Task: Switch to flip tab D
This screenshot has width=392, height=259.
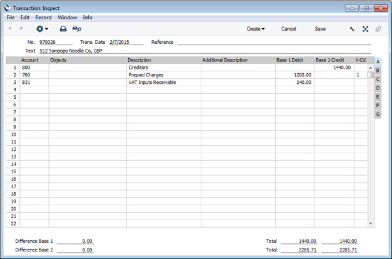Action: [x=378, y=88]
